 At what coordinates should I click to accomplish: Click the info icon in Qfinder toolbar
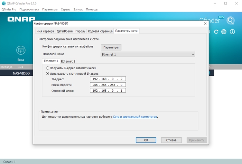click(232, 32)
